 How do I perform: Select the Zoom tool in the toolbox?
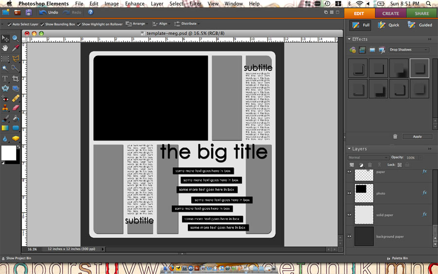[16, 38]
